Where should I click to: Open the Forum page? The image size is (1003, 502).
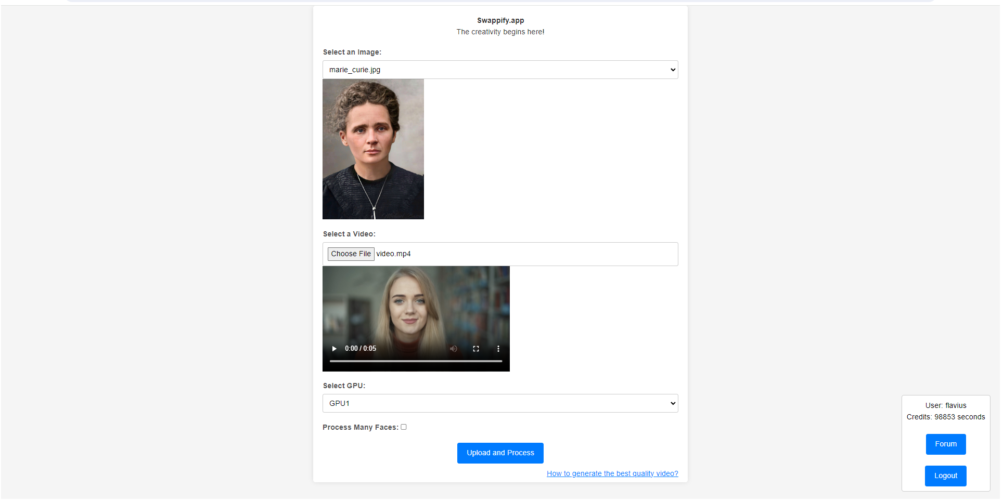pyautogui.click(x=946, y=444)
